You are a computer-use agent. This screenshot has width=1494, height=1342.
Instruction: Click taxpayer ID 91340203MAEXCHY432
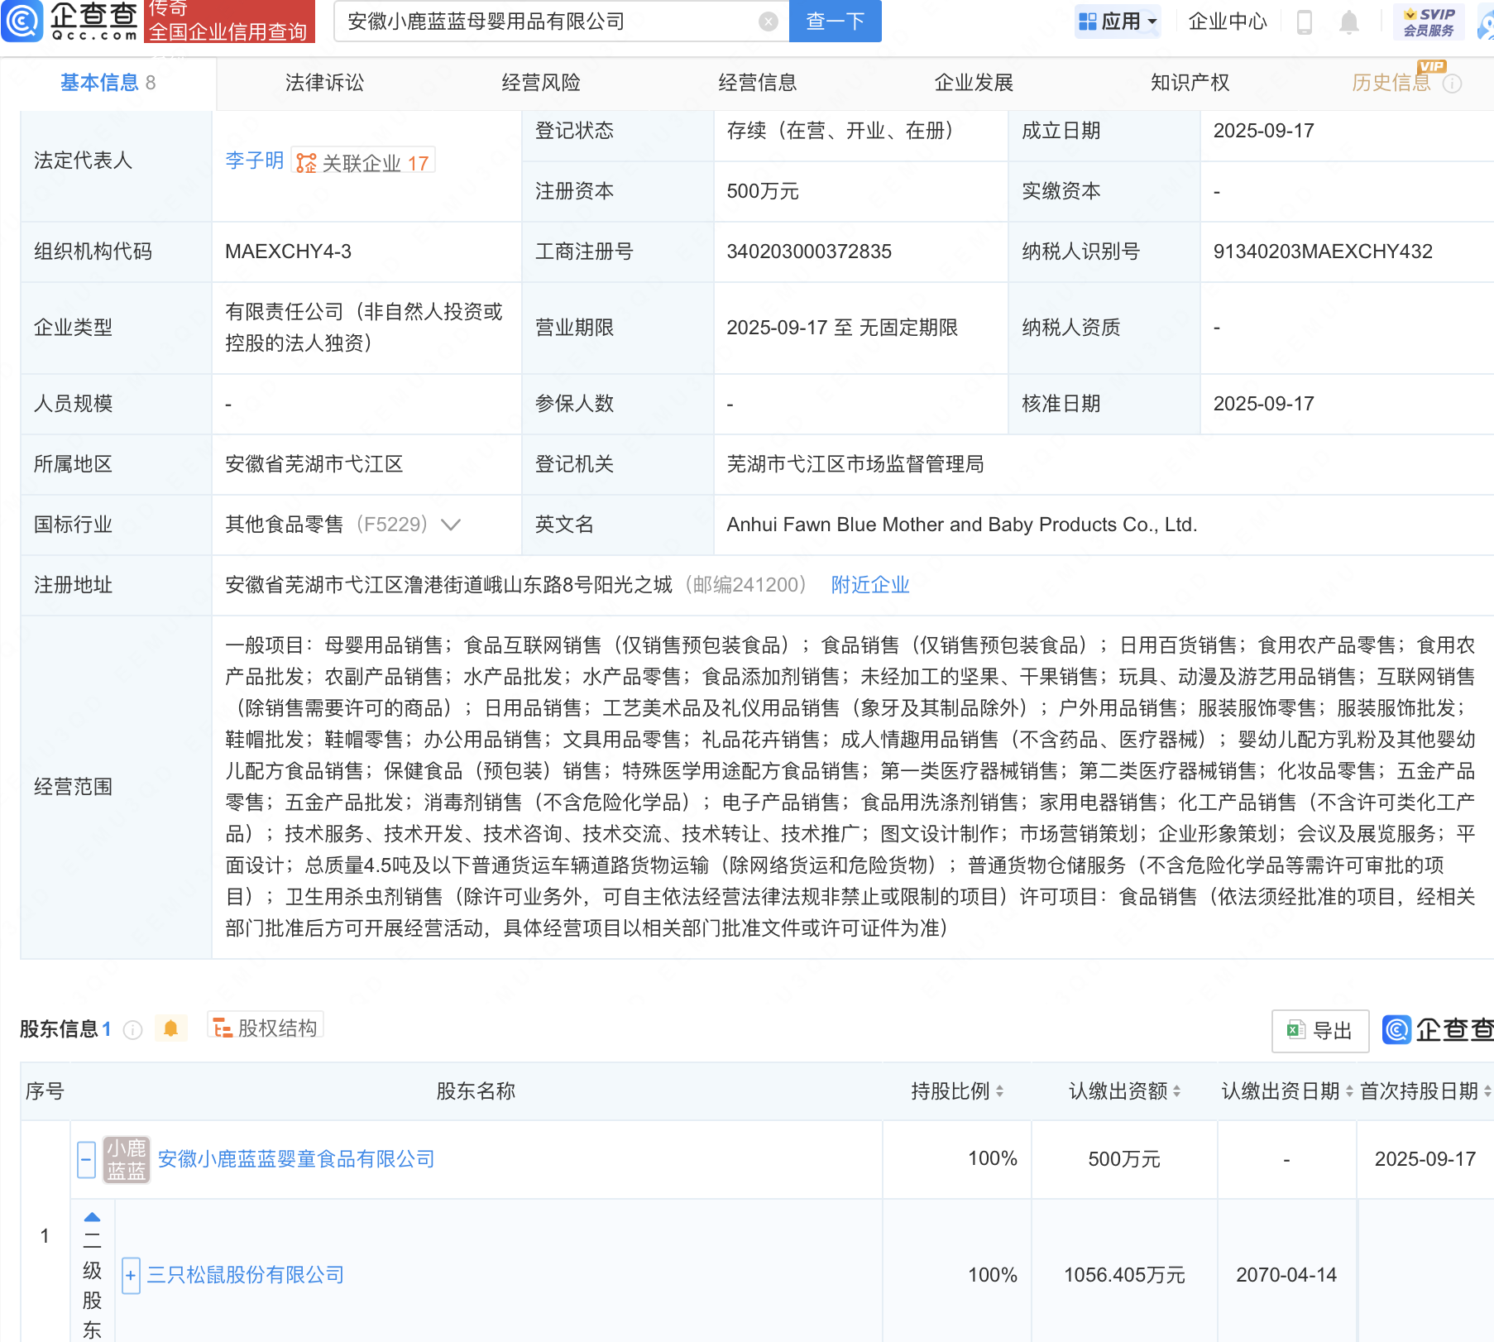[x=1323, y=252]
